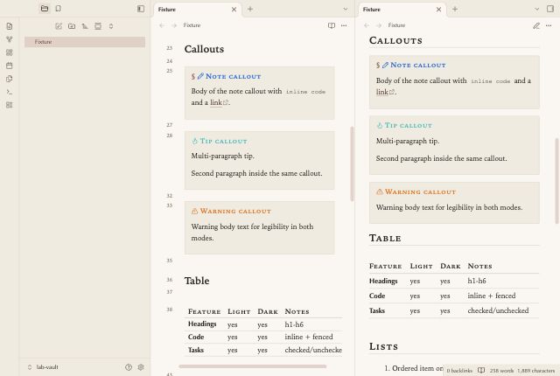Click 238 words count in status bar

(501, 371)
